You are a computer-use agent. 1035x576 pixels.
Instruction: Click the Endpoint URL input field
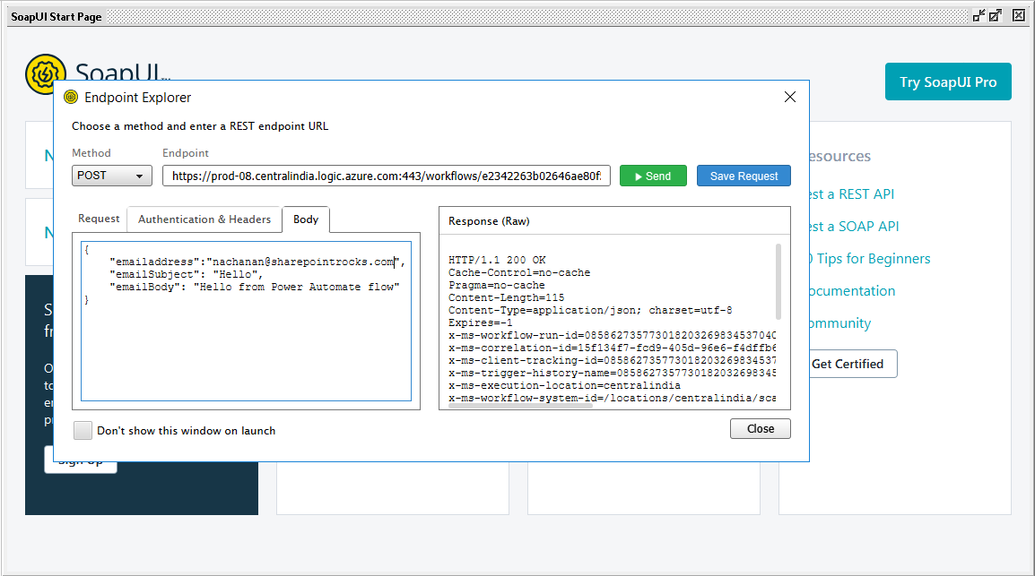coord(387,176)
